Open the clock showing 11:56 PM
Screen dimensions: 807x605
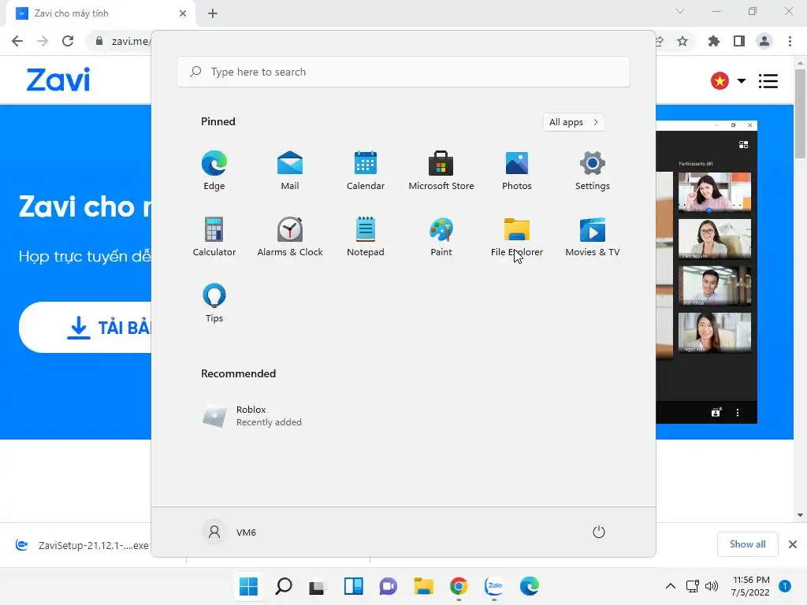(x=750, y=586)
